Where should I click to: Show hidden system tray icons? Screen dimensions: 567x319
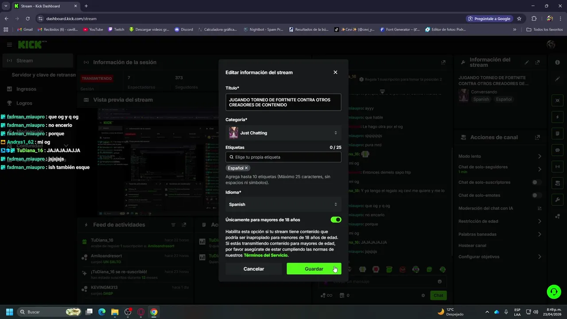487,312
